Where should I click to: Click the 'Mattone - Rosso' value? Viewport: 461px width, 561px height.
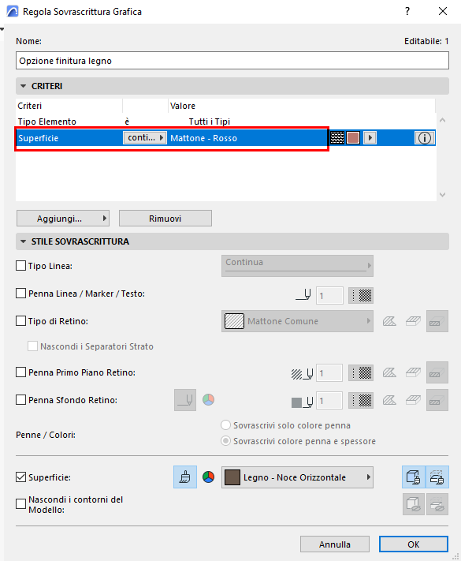tap(203, 138)
